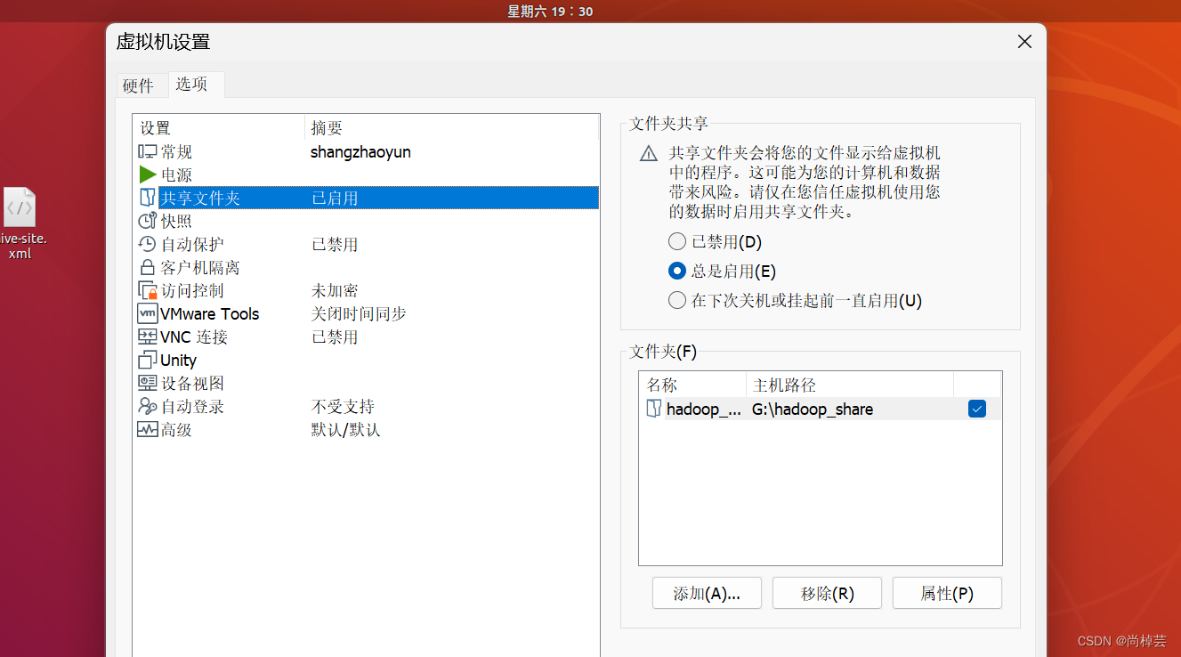Click the 共享文件夹 shared folder icon

click(x=148, y=198)
